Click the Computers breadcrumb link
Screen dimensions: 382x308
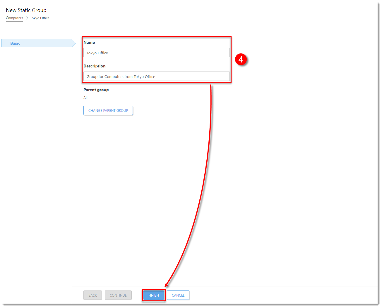(14, 18)
